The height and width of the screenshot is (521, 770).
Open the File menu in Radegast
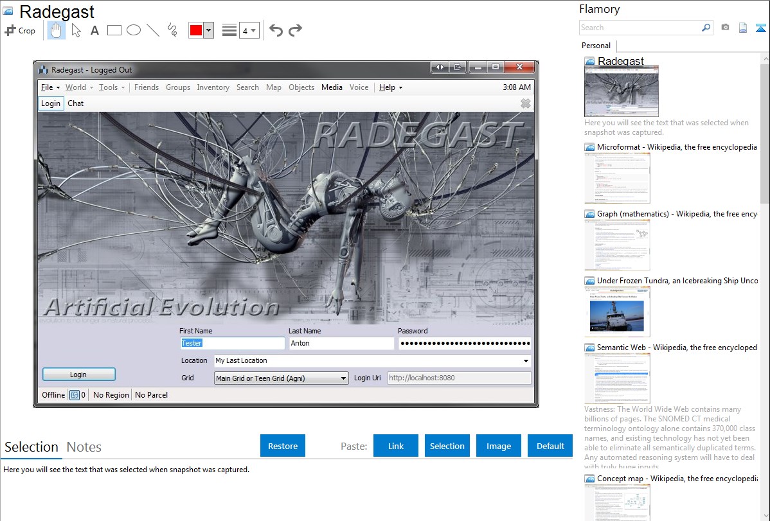pyautogui.click(x=50, y=87)
